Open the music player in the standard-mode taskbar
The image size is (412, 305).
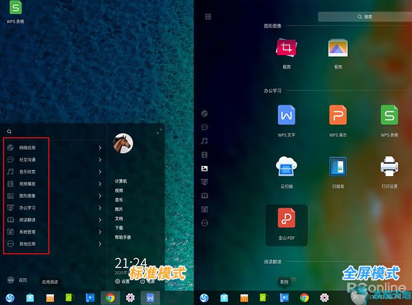click(70, 297)
